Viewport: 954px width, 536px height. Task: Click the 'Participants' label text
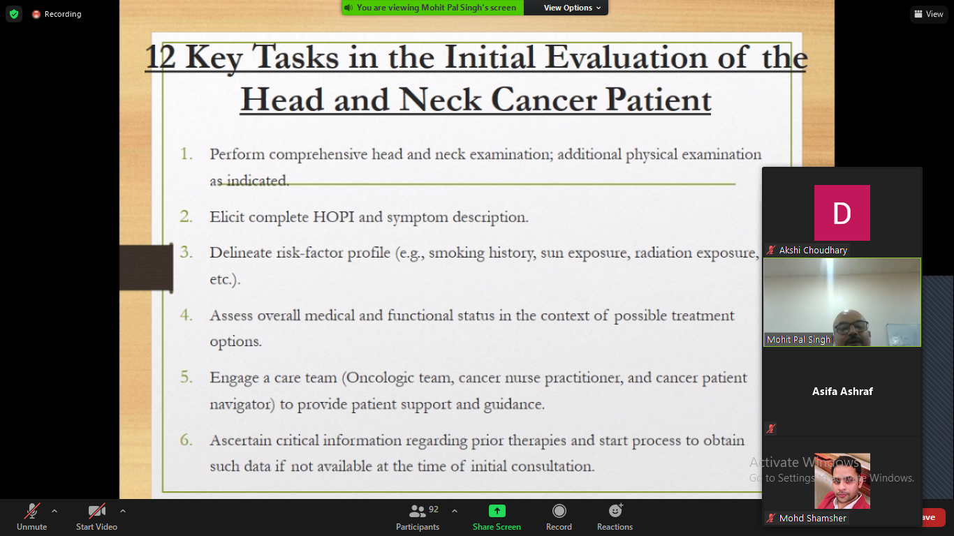(418, 527)
